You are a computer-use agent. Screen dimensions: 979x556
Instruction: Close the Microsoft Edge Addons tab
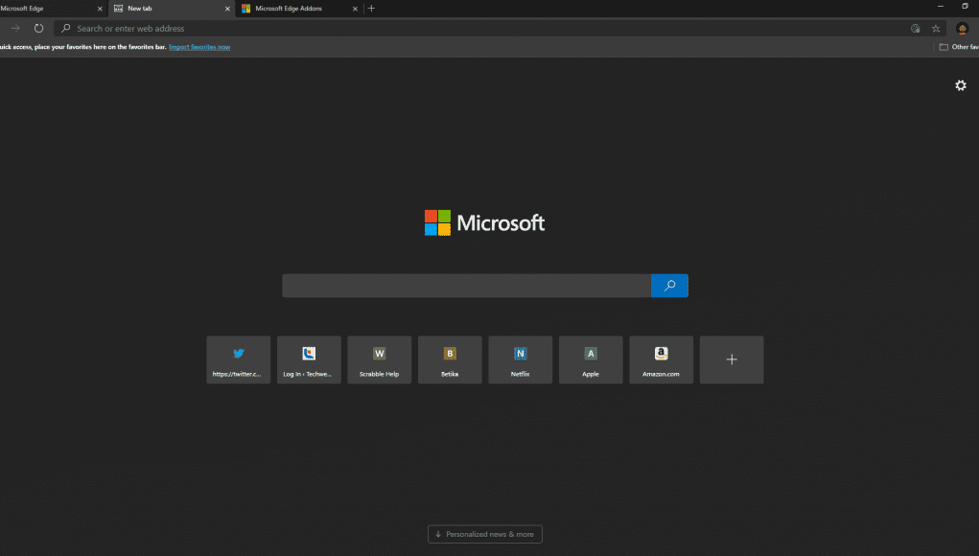click(355, 9)
